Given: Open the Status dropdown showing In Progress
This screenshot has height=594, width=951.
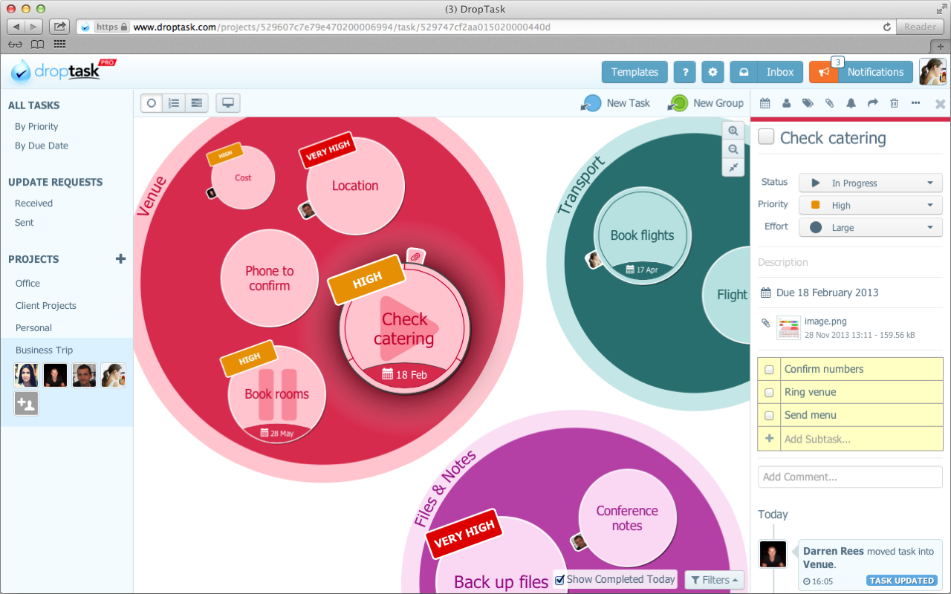Looking at the screenshot, I should pos(870,183).
